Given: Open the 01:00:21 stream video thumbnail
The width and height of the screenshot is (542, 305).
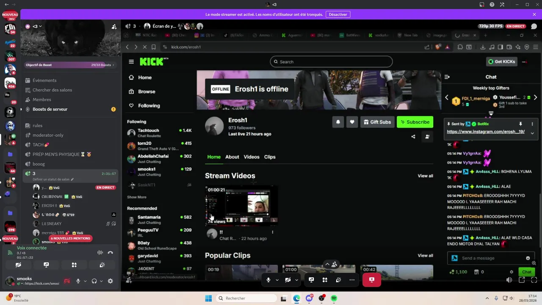Looking at the screenshot, I should tap(241, 205).
